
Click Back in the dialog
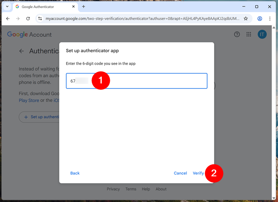point(75,173)
